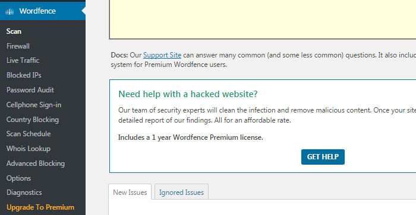The height and width of the screenshot is (215, 416).
Task: Switch to the New Issues tab
Action: (x=130, y=192)
